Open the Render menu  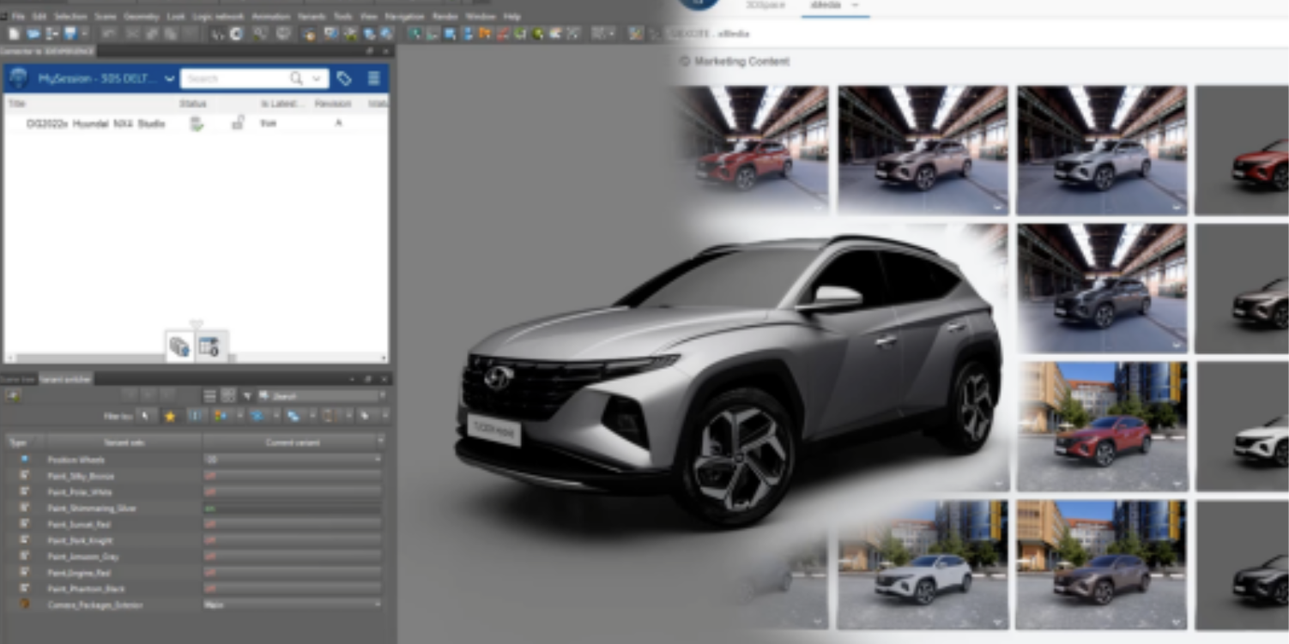click(x=445, y=16)
